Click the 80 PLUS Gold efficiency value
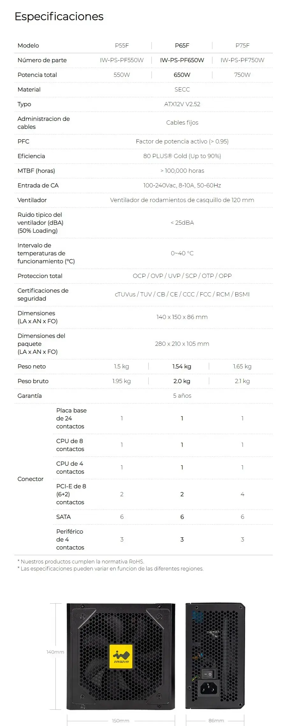 (x=182, y=156)
